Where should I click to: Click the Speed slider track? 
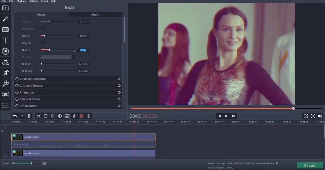[x=58, y=36]
